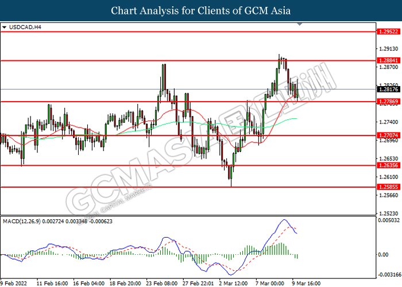Viewport: 402px width, 287px height.
Task: Select the 1.27074 level label
Action: coord(389,135)
